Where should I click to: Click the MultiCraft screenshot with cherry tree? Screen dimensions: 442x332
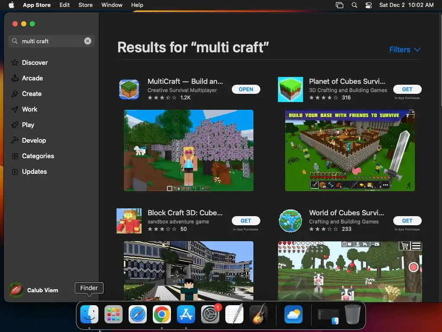[189, 150]
